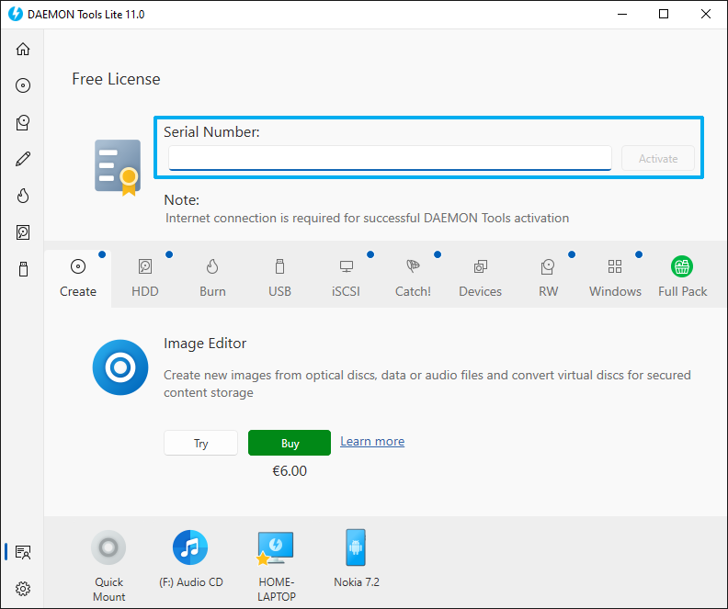Viewport: 728px width, 609px height.
Task: Open the settings gear icon
Action: 23,588
